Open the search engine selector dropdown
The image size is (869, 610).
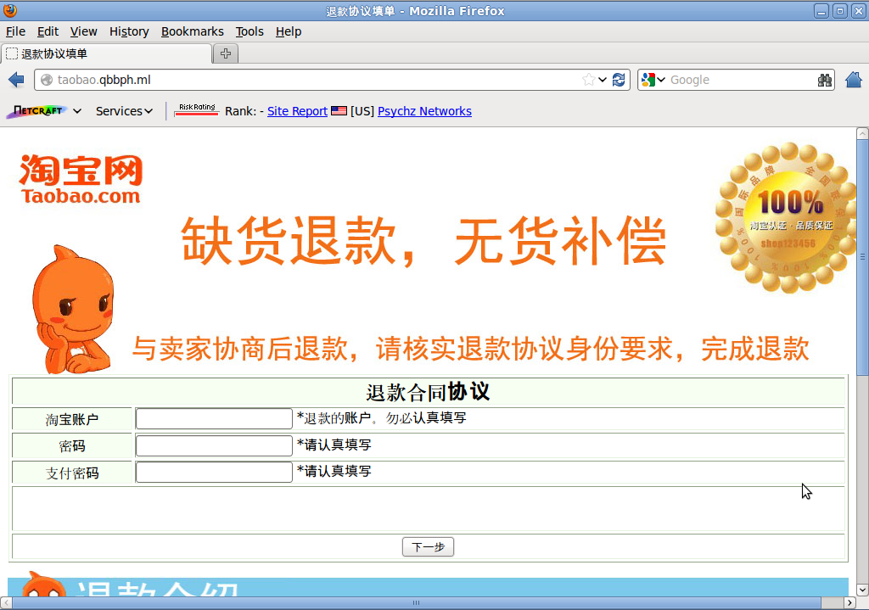[661, 80]
